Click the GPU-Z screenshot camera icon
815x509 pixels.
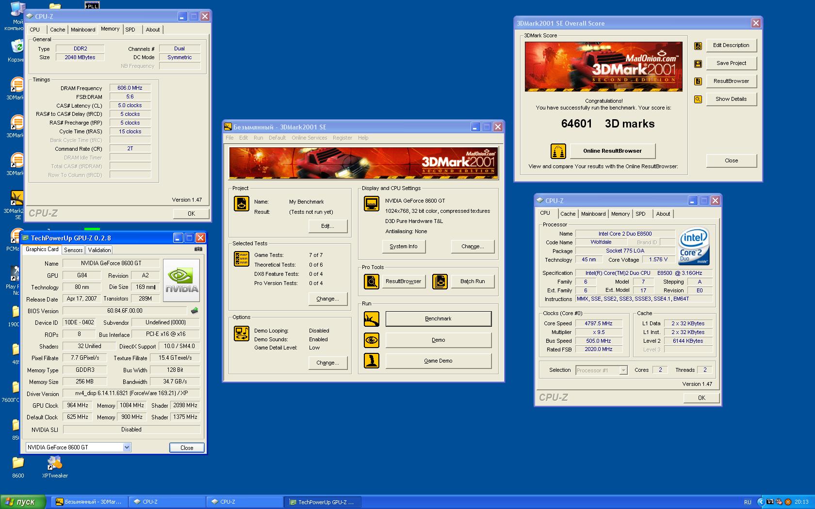tap(198, 249)
